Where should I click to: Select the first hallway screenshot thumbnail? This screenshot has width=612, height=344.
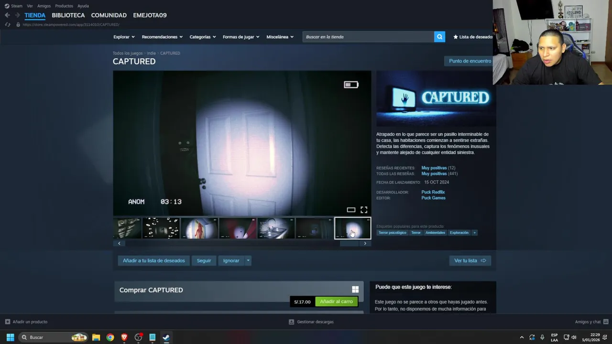127,228
